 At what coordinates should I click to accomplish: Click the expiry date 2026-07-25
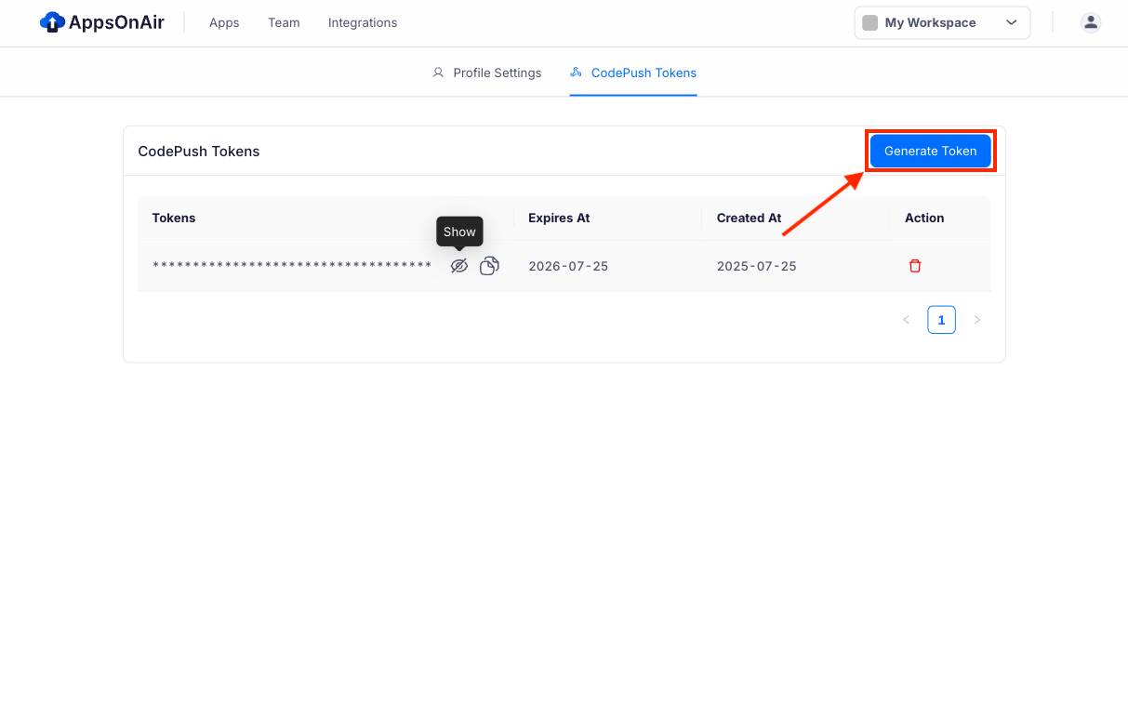click(568, 266)
